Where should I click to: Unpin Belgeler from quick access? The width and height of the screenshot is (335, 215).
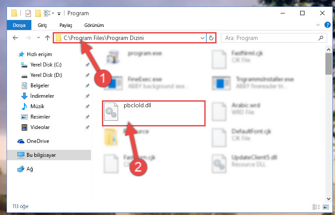(88, 86)
